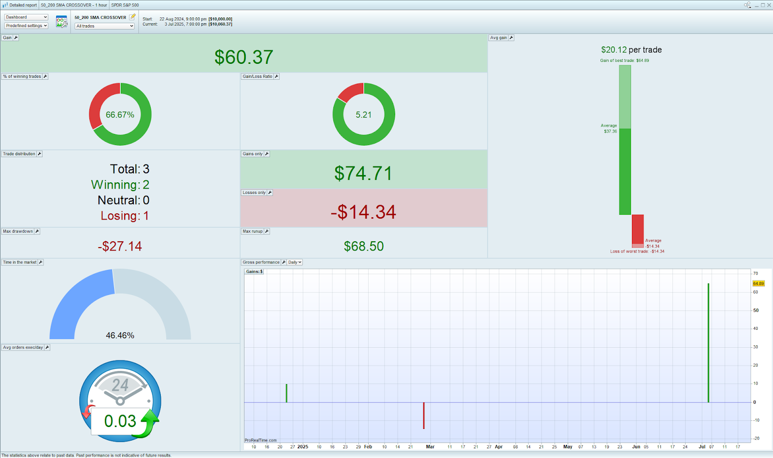
Task: Click the Time in the market label
Action: click(x=20, y=262)
